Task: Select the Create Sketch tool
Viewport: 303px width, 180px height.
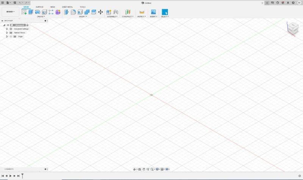Action: (x=24, y=12)
